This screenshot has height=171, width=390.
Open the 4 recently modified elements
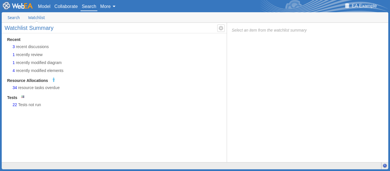(x=38, y=71)
